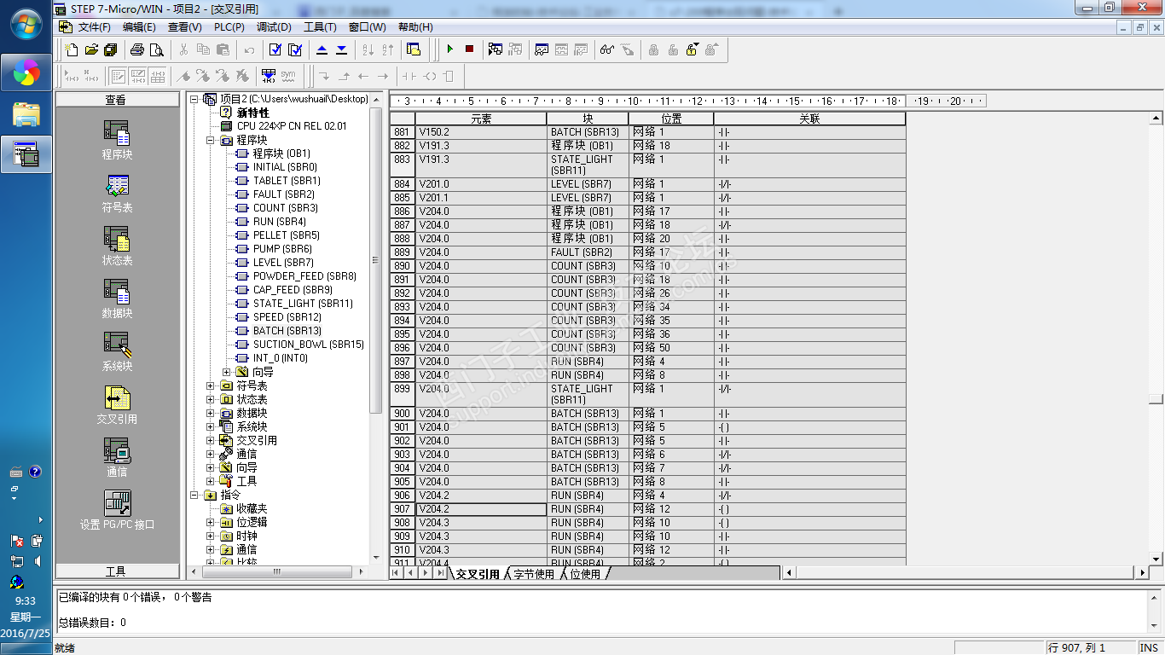The image size is (1165, 655).
Task: Set PLC to RUN with green play icon
Action: [x=449, y=49]
